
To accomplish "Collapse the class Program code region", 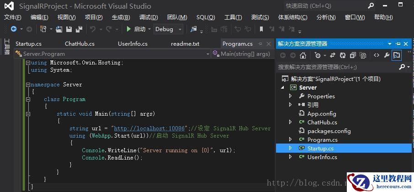I will click(28, 99).
